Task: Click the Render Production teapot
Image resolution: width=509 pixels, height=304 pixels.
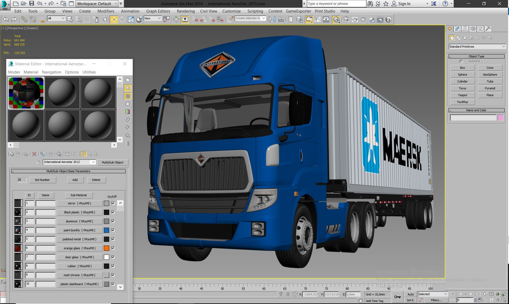Action: tap(363, 19)
